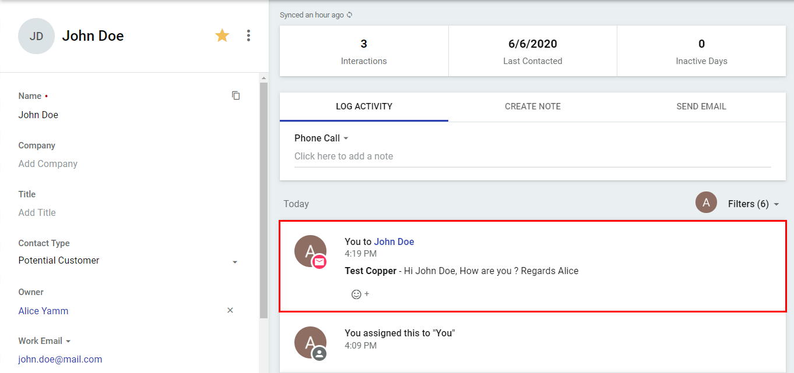Switch to the Create Note tab
Viewport: 794px width, 373px height.
pos(532,106)
